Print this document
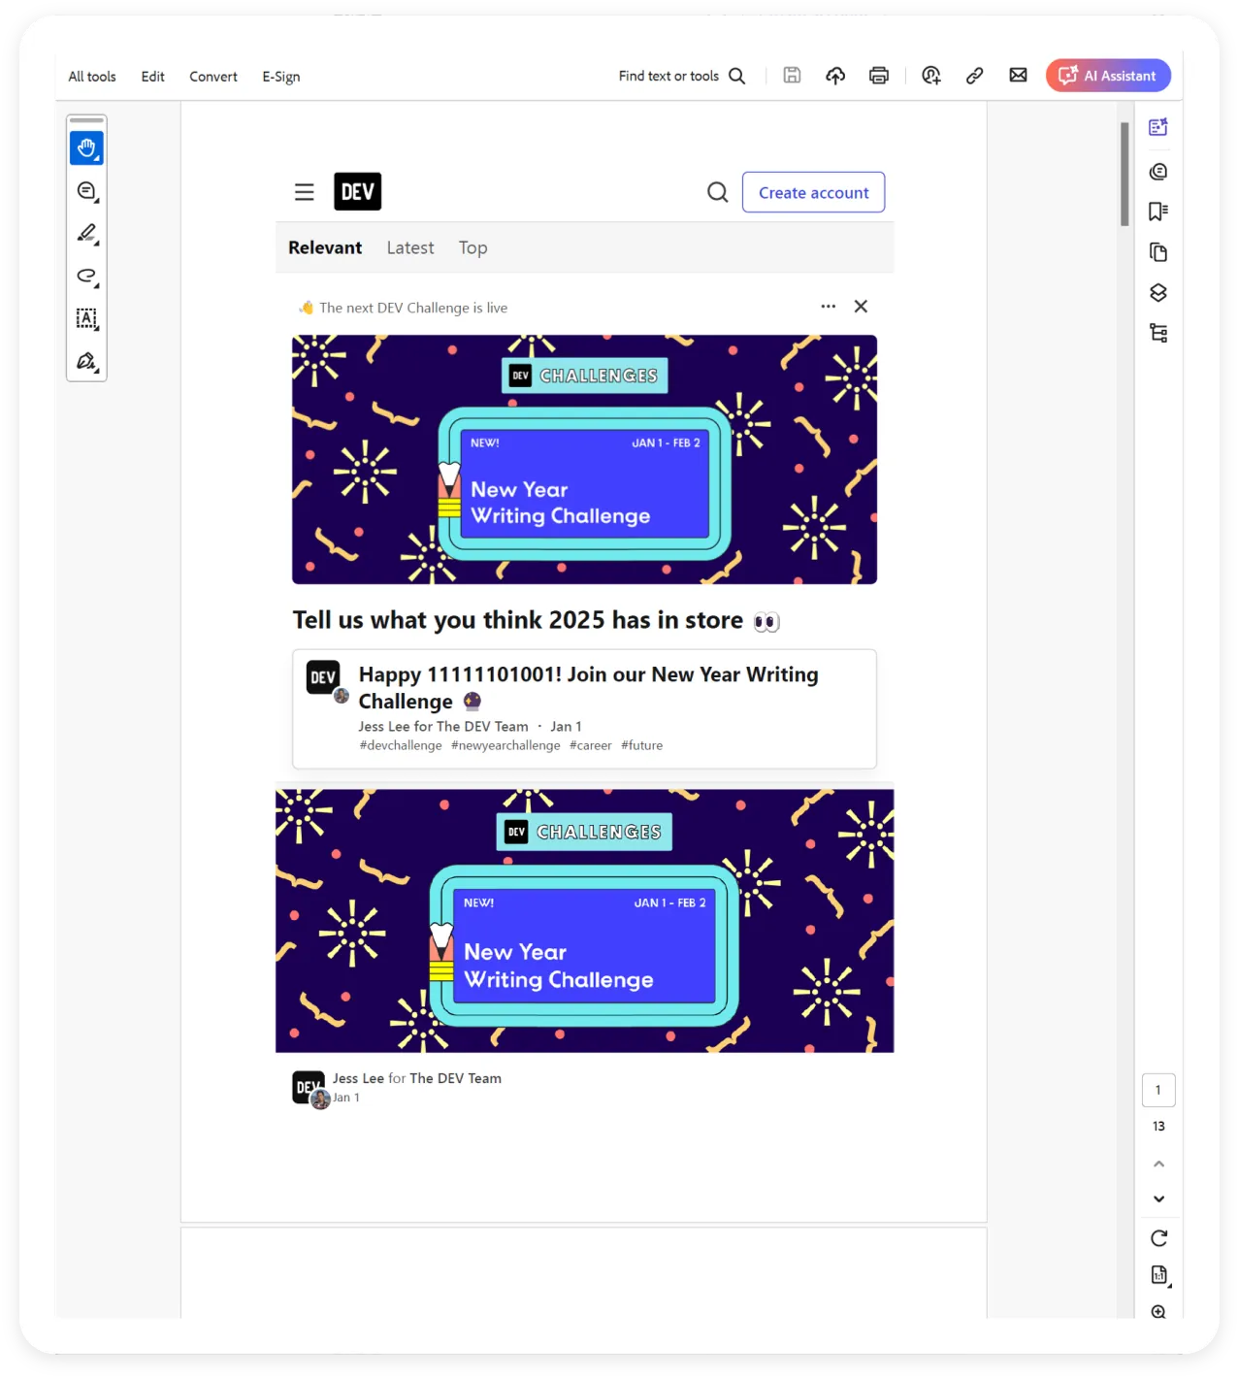The image size is (1239, 1377). pos(879,76)
